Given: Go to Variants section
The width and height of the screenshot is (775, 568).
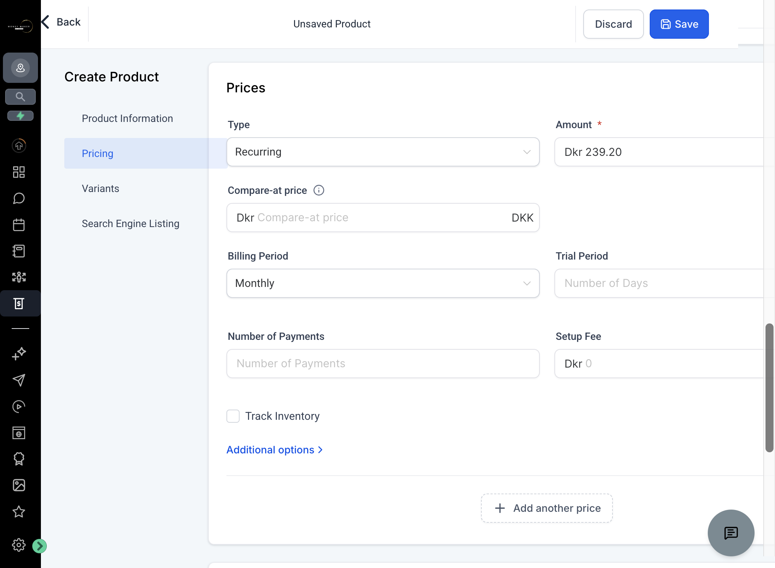Looking at the screenshot, I should 100,188.
